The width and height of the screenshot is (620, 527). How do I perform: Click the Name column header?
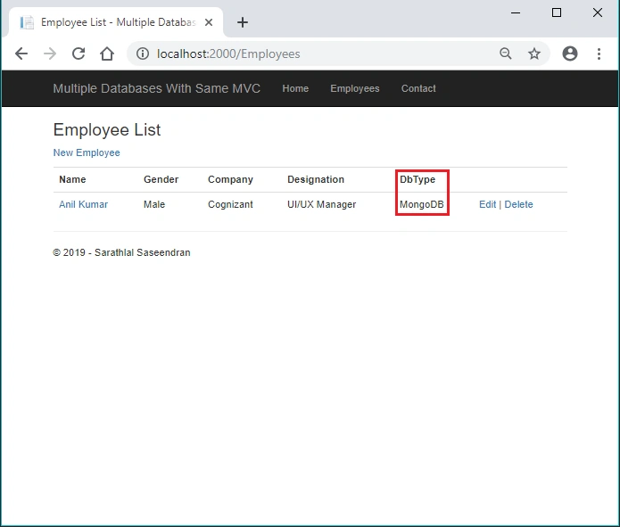(x=72, y=179)
